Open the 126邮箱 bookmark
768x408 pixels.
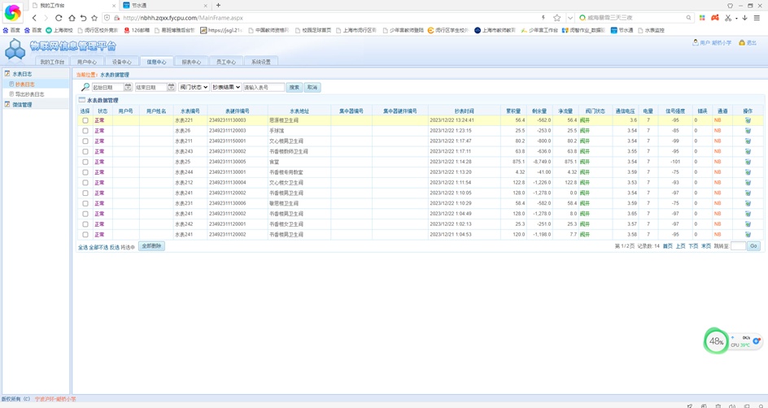click(137, 30)
